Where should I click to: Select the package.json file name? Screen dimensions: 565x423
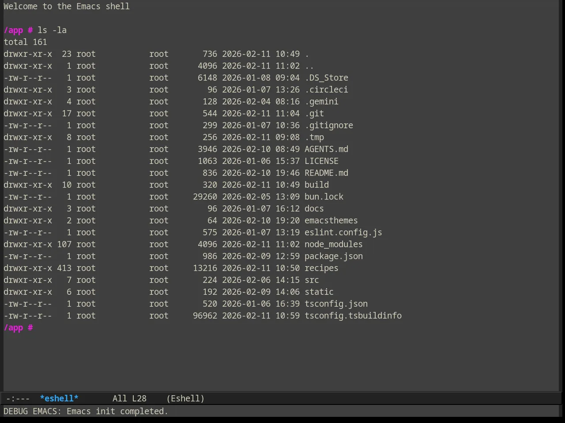pos(334,256)
